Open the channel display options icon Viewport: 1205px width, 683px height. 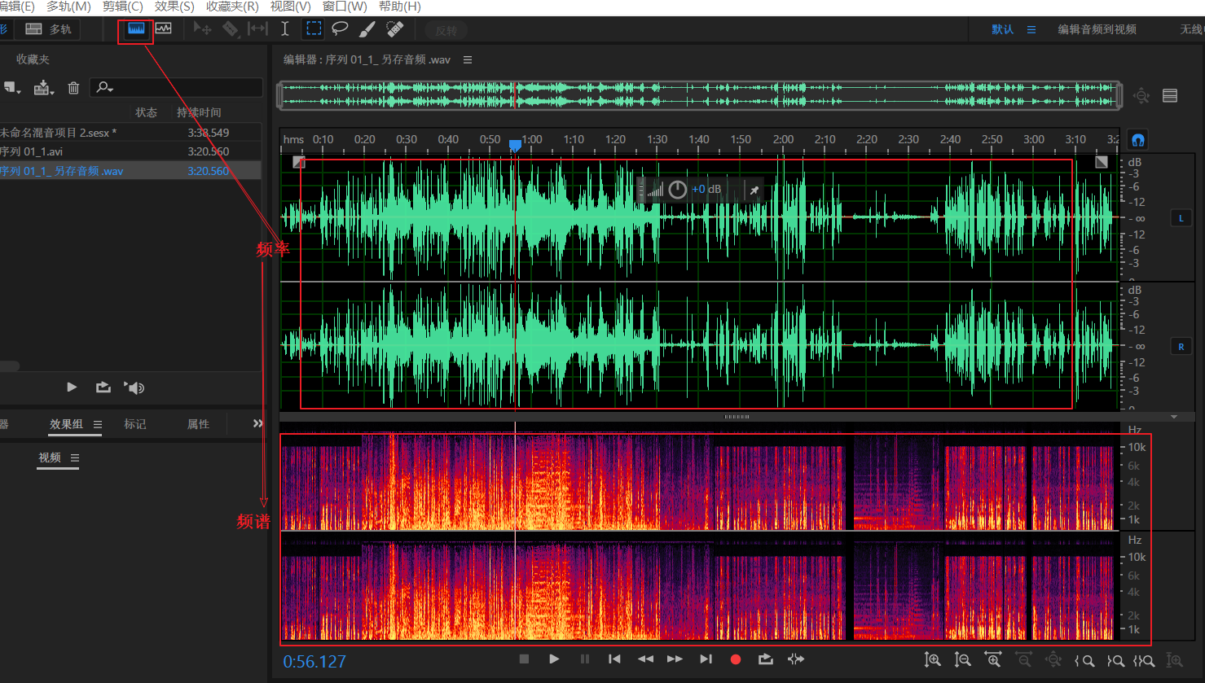[1170, 96]
